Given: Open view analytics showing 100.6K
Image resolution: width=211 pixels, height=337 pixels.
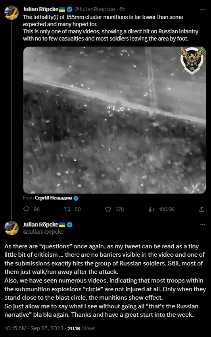Looking at the screenshot, I should pos(161,209).
